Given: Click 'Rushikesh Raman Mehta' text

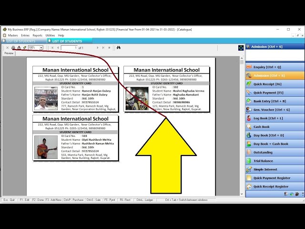Looking at the screenshot, I should click(x=98, y=144).
